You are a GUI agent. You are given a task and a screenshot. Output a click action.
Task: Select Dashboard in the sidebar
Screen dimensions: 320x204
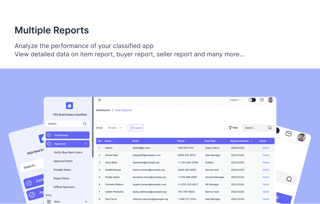click(x=68, y=135)
